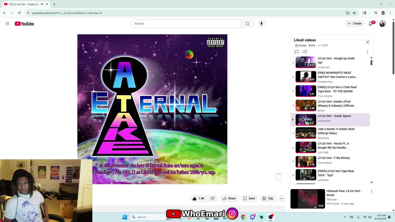Select the "Ego" type beat playlist item
Image resolution: width=395 pixels, height=222 pixels.
point(330,175)
